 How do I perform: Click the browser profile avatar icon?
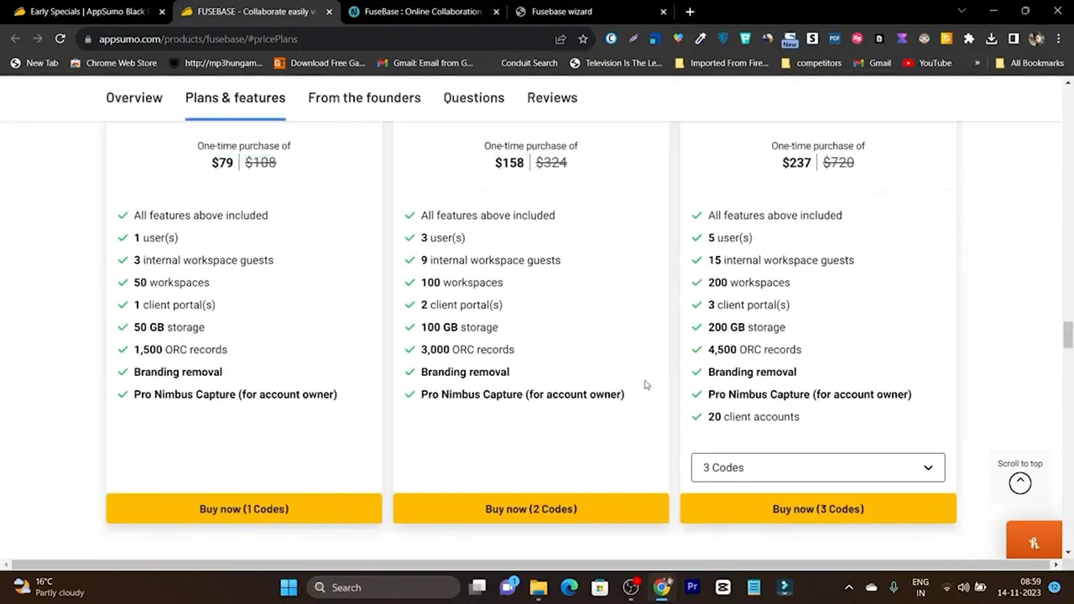point(1036,39)
